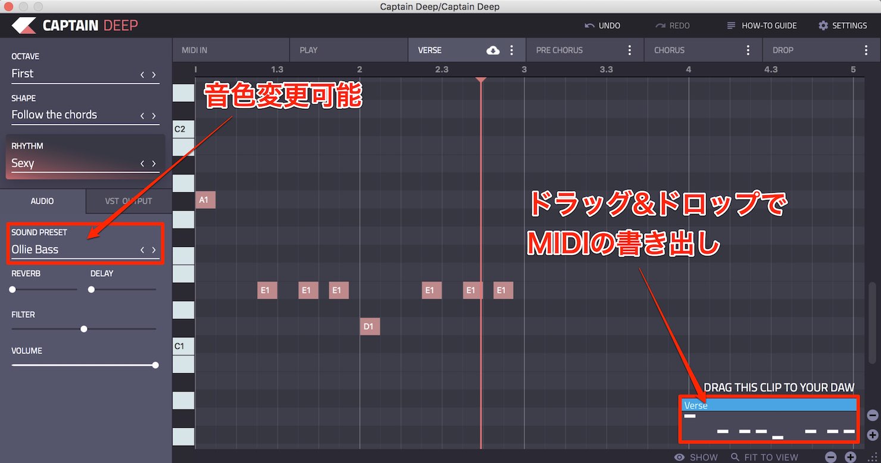Select previous Octave option with left arrow
This screenshot has width=881, height=463.
point(142,74)
